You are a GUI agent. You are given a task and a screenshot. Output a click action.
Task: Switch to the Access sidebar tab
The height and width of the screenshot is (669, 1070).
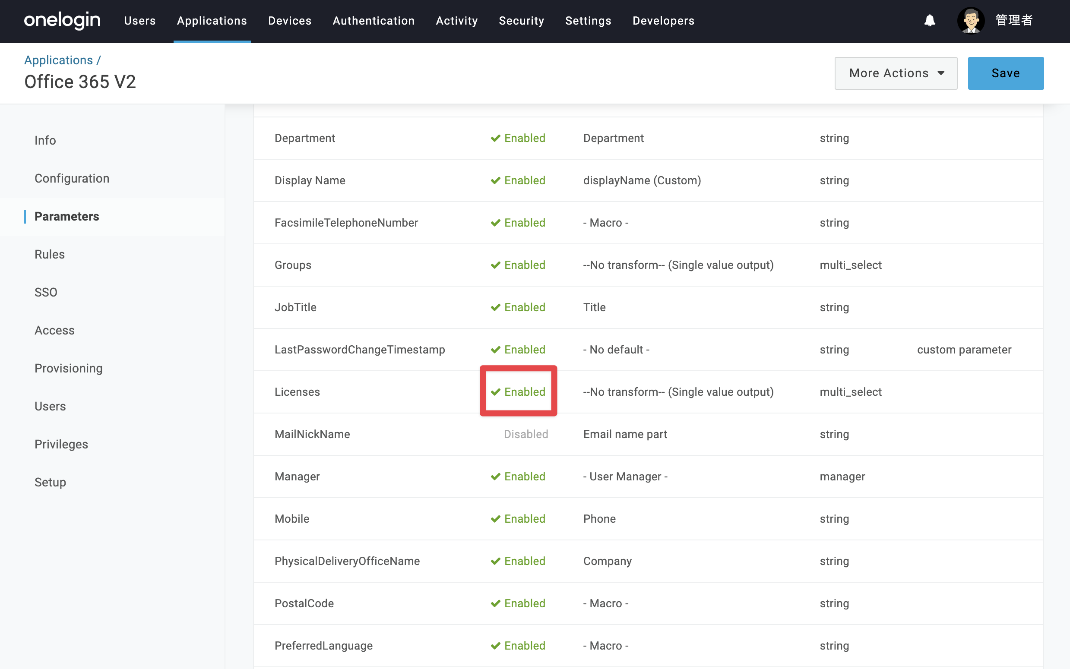coord(54,331)
